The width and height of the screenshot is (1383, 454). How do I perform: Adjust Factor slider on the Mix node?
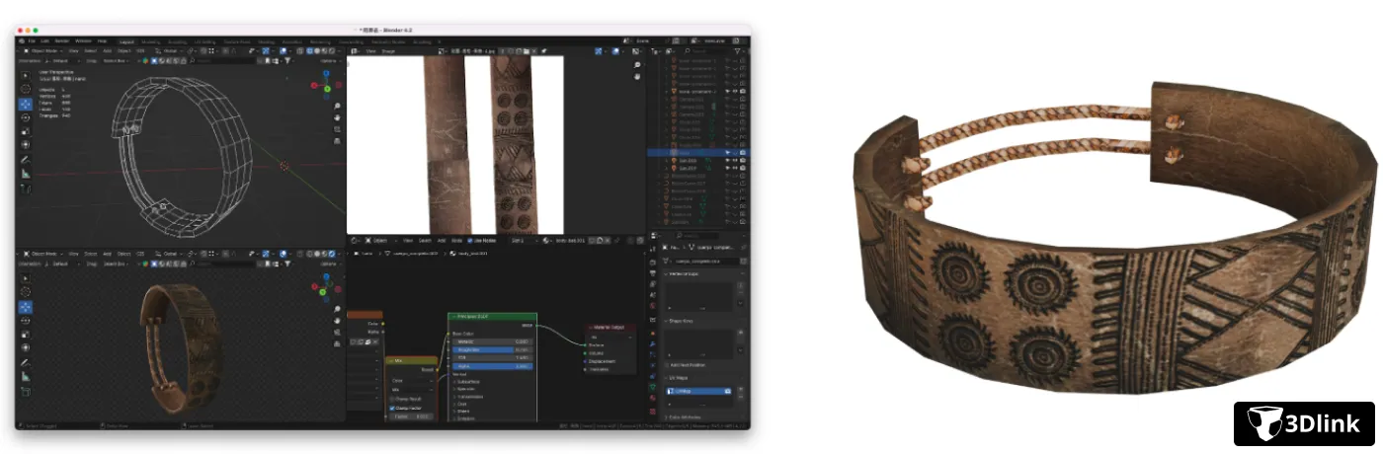[x=412, y=416]
